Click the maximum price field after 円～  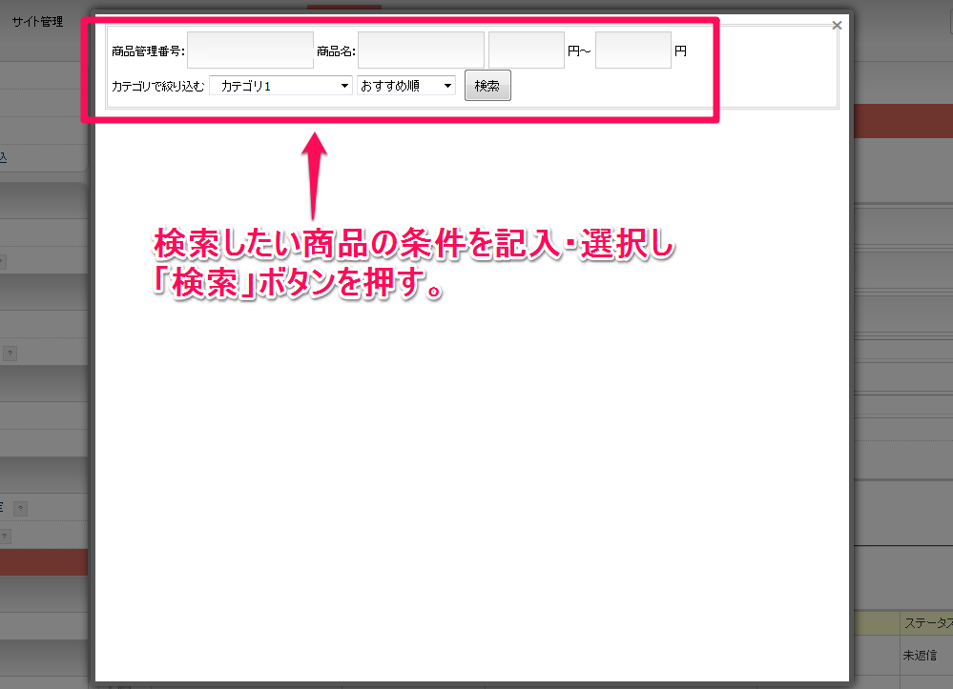pos(633,51)
